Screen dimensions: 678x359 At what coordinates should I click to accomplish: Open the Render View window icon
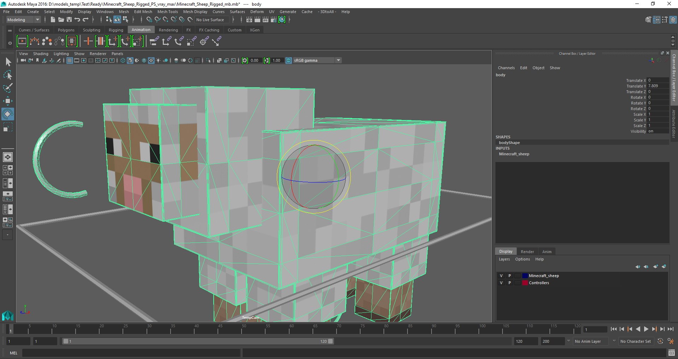(x=249, y=20)
